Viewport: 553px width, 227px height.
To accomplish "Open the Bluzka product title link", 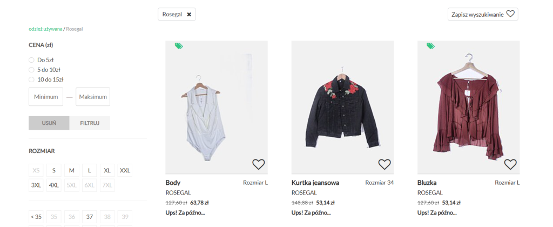I will pyautogui.click(x=427, y=183).
